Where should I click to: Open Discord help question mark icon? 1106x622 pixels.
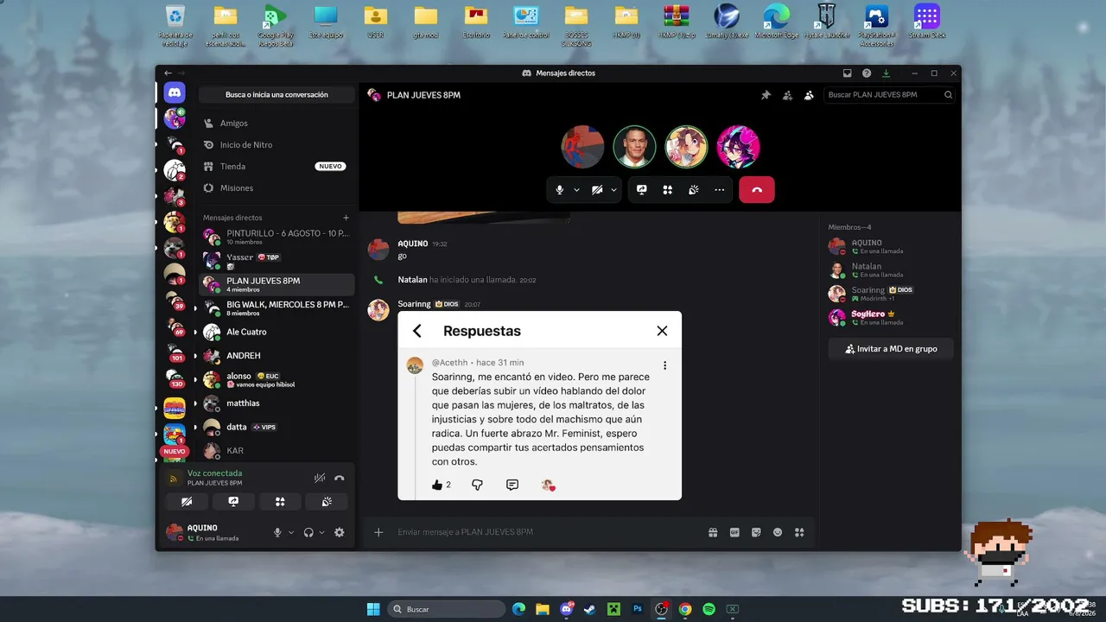(x=867, y=73)
